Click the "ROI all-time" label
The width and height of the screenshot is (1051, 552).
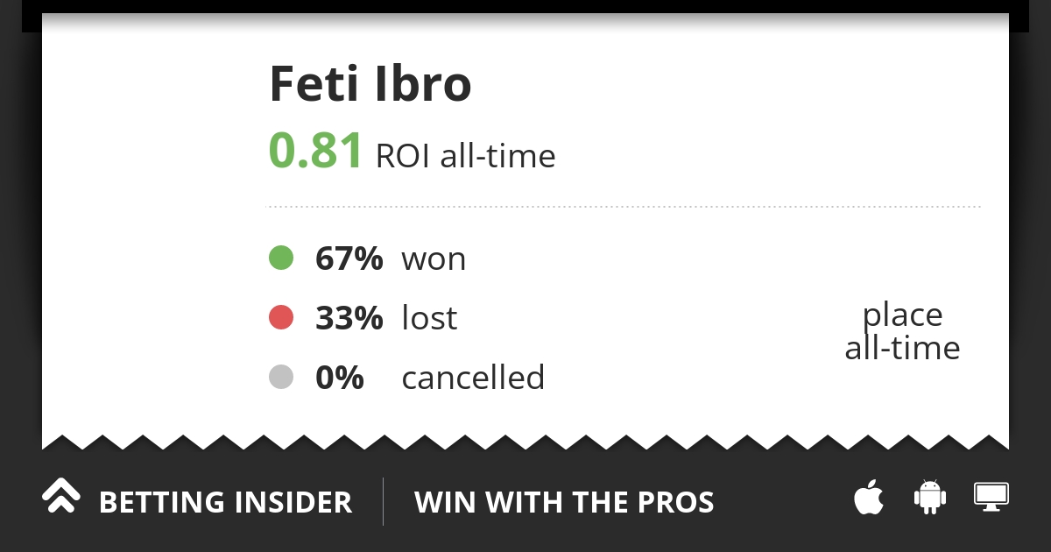point(465,157)
